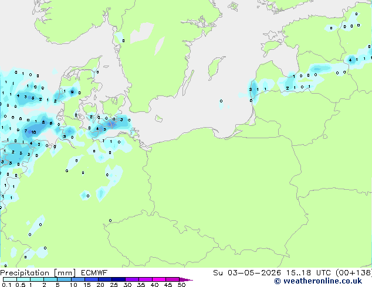Image resolution: width=372 pixels, height=287 pixels.
Task: Click the '(00+138)' forecast step text
Action: tap(354, 273)
